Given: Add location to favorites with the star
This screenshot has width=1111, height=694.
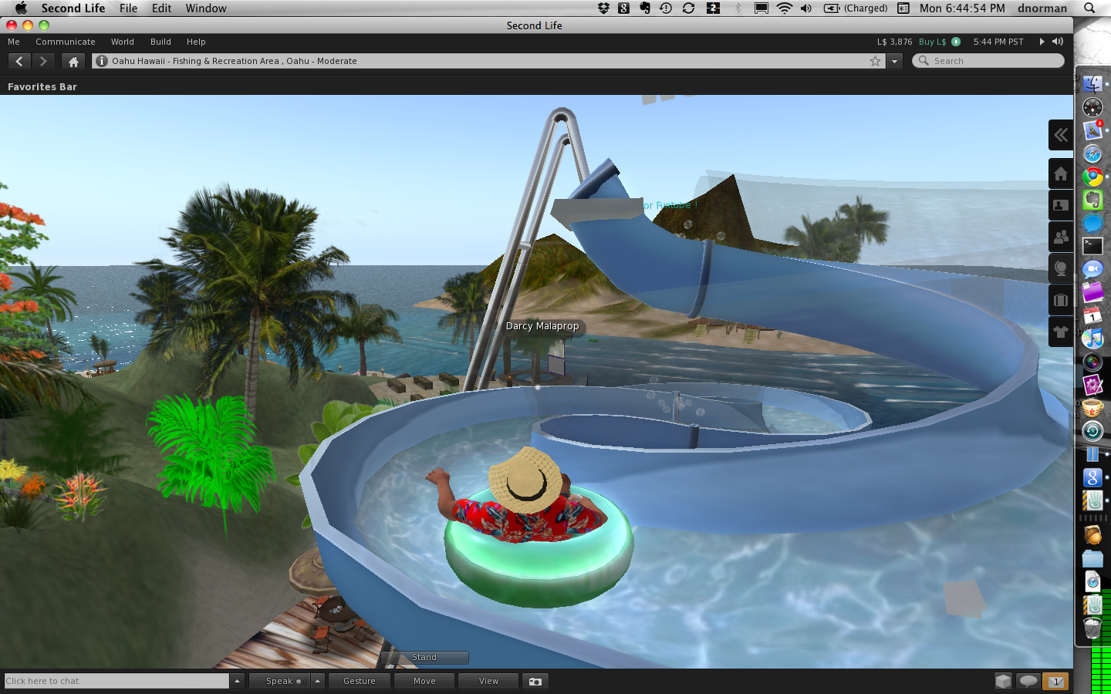Looking at the screenshot, I should [875, 61].
